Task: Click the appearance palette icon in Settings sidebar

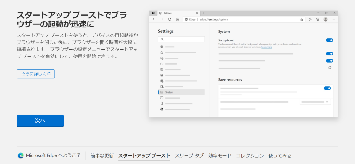Action: 162,58
